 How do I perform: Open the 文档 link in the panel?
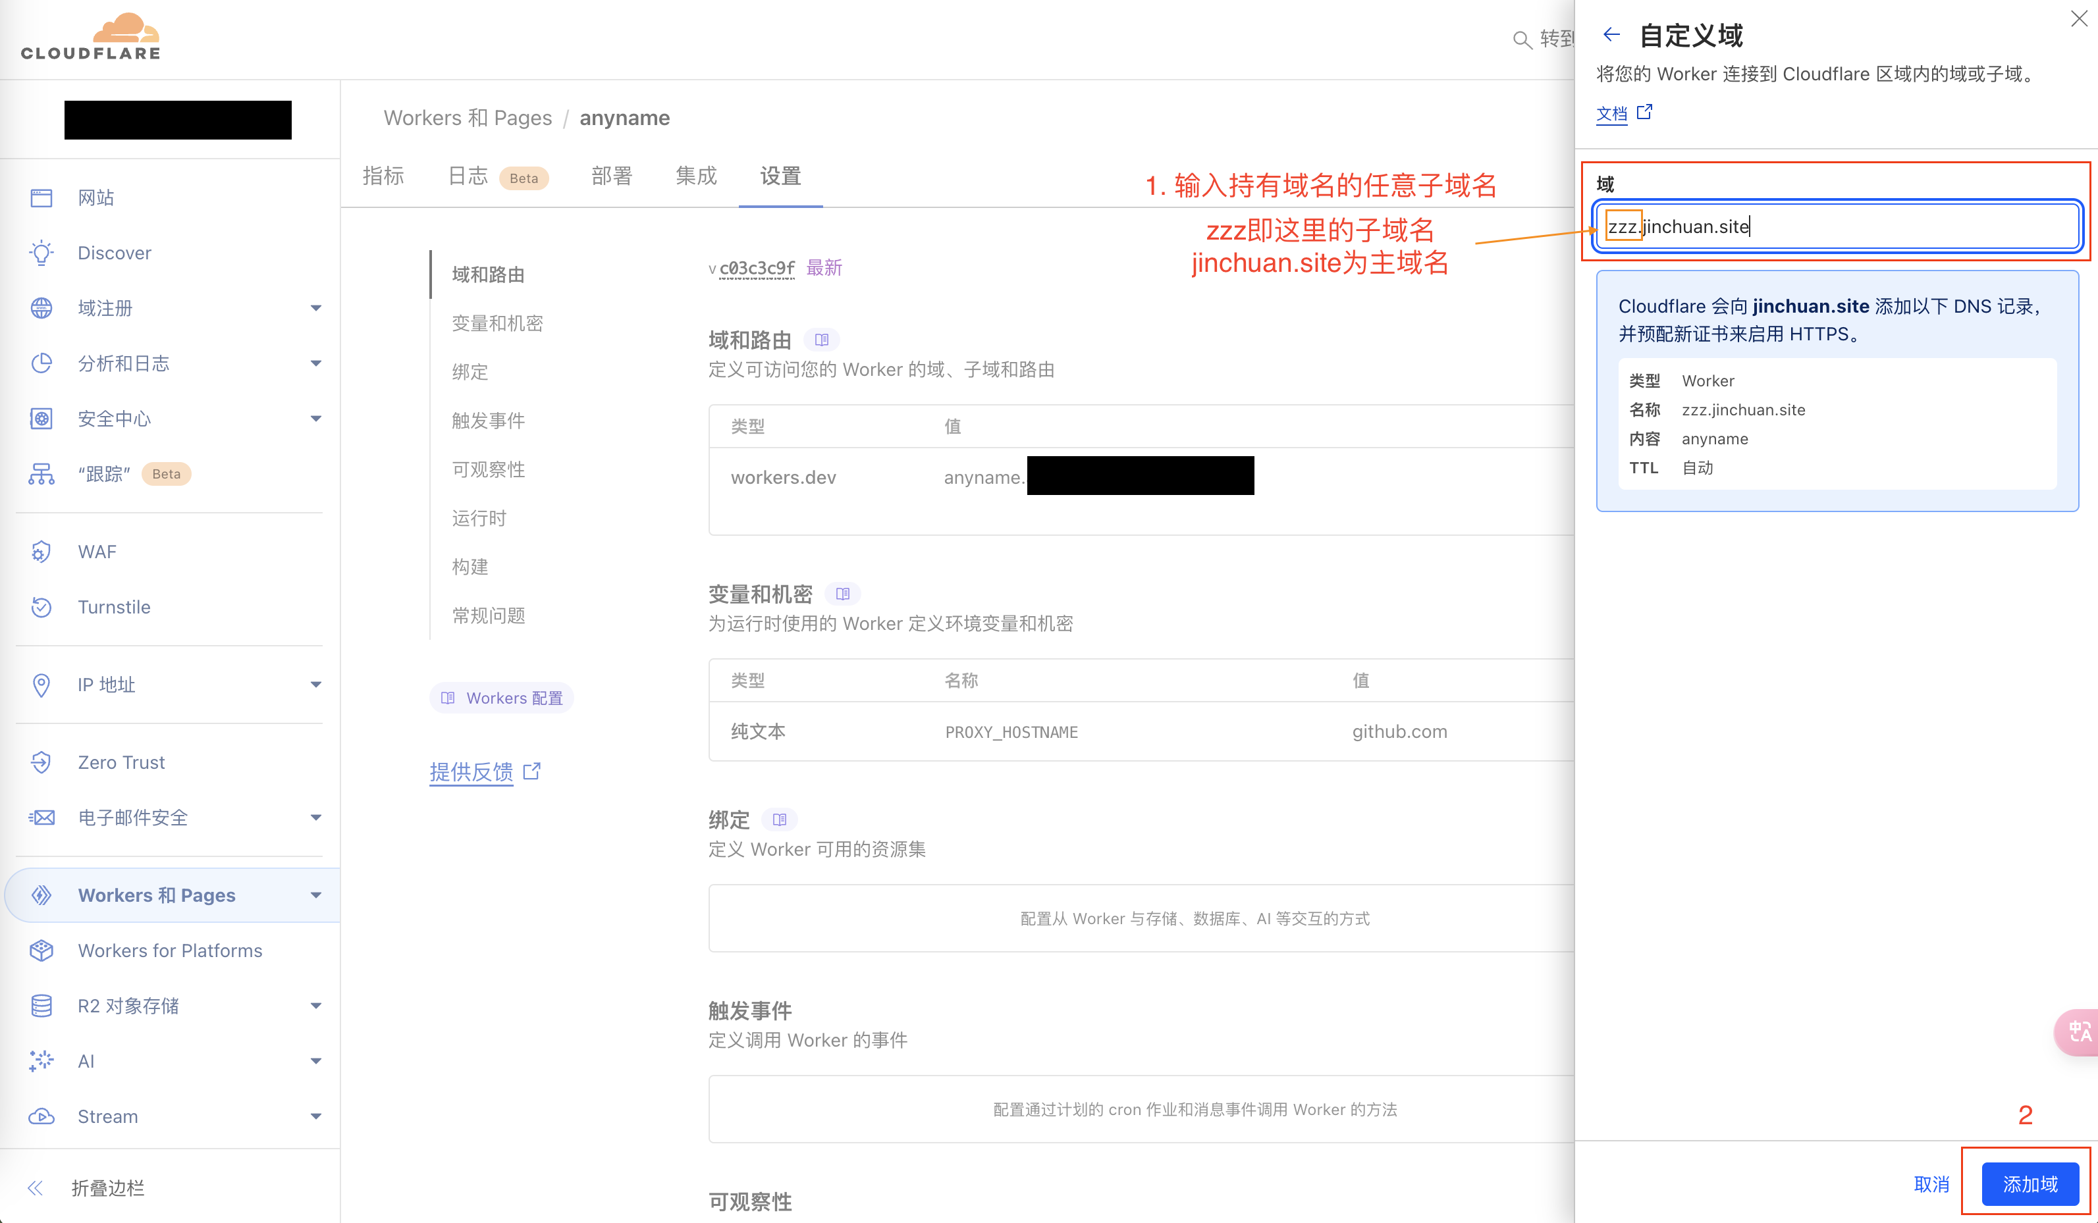1612,113
